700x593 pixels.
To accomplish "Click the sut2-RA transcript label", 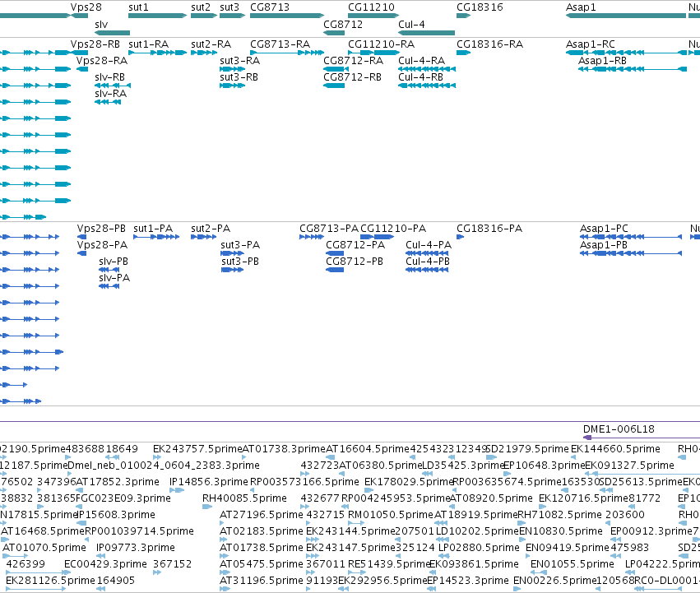I will click(x=211, y=44).
